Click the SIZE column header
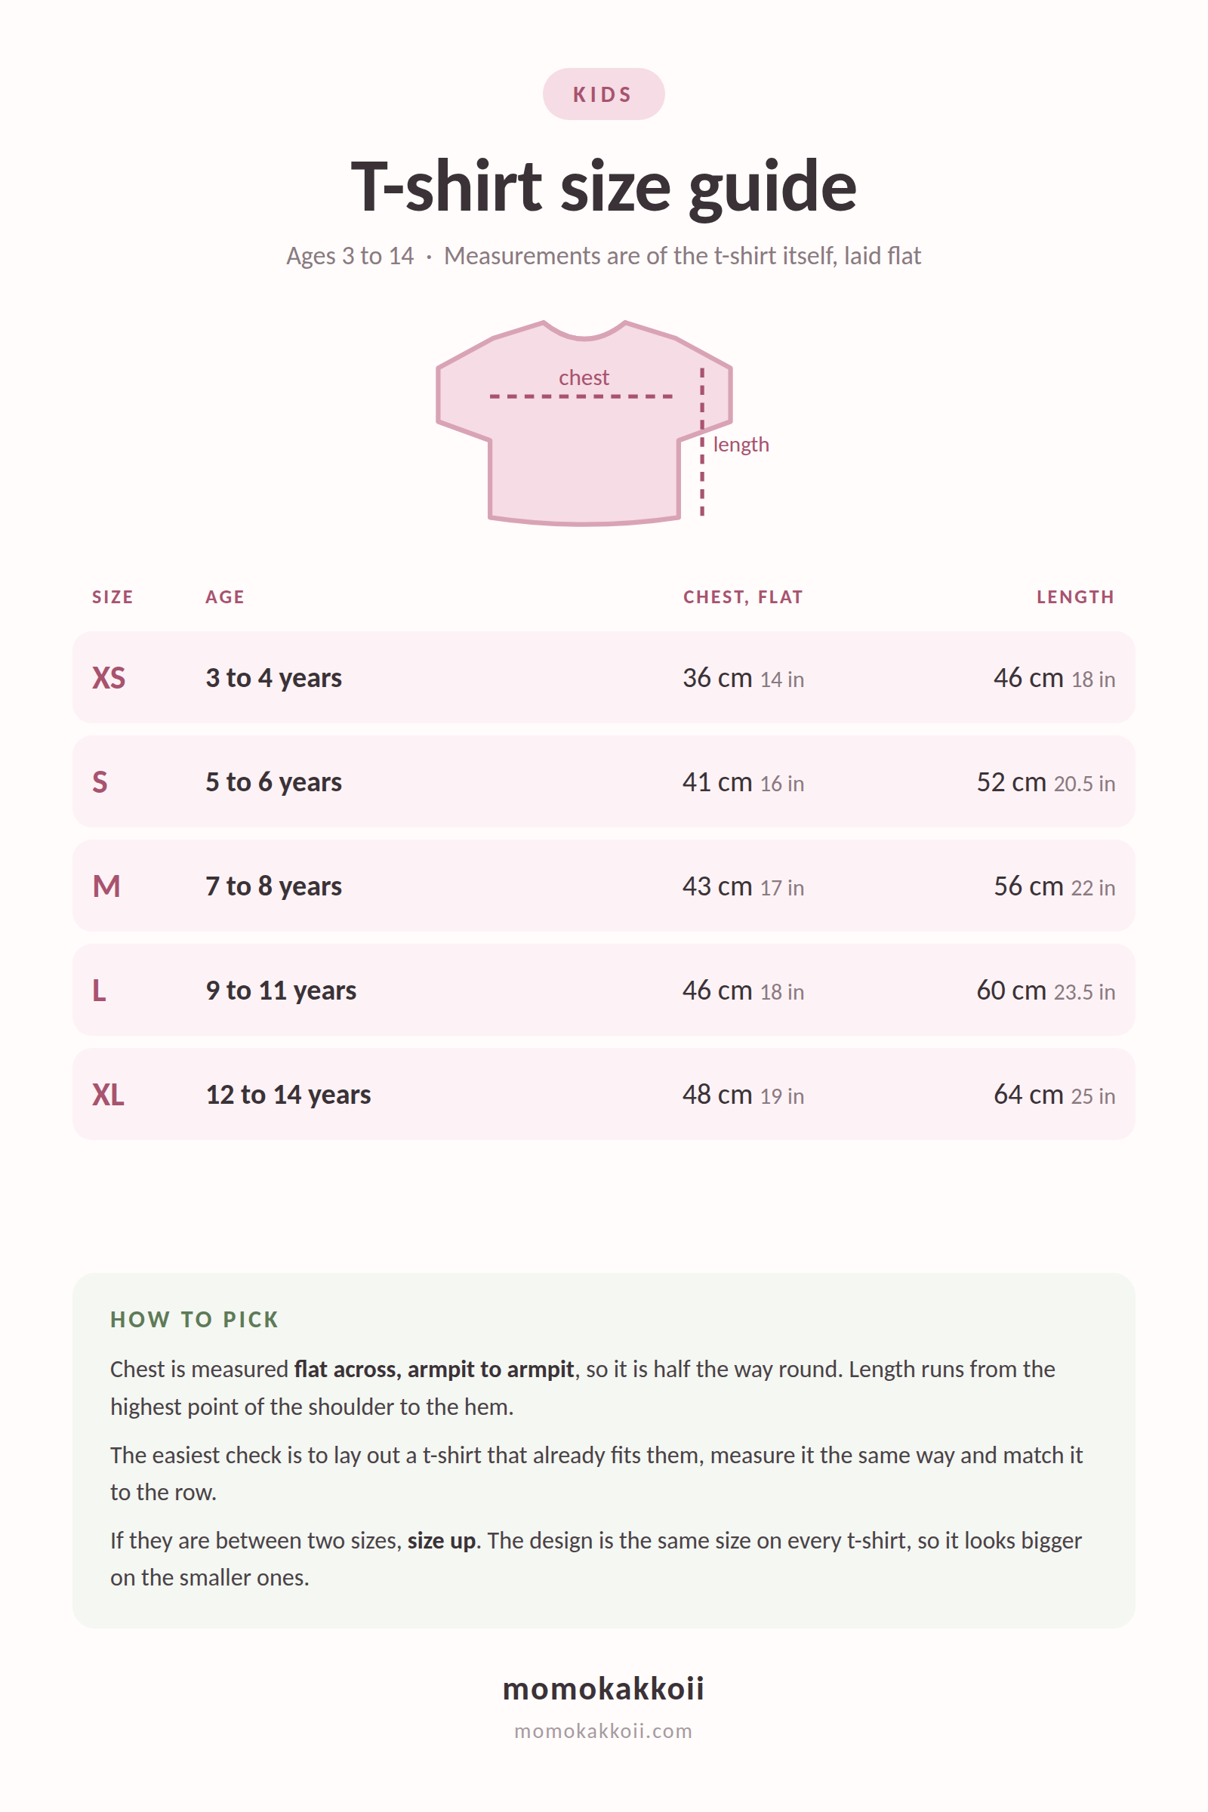Screen dimensions: 1208x1812 (112, 597)
